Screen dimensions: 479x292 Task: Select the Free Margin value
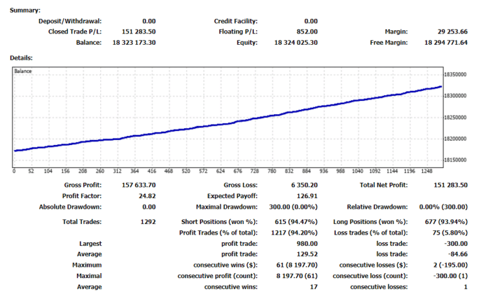tap(446, 42)
